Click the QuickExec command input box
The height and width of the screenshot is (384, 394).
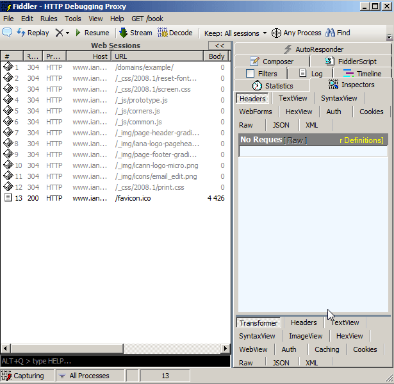coord(115,361)
